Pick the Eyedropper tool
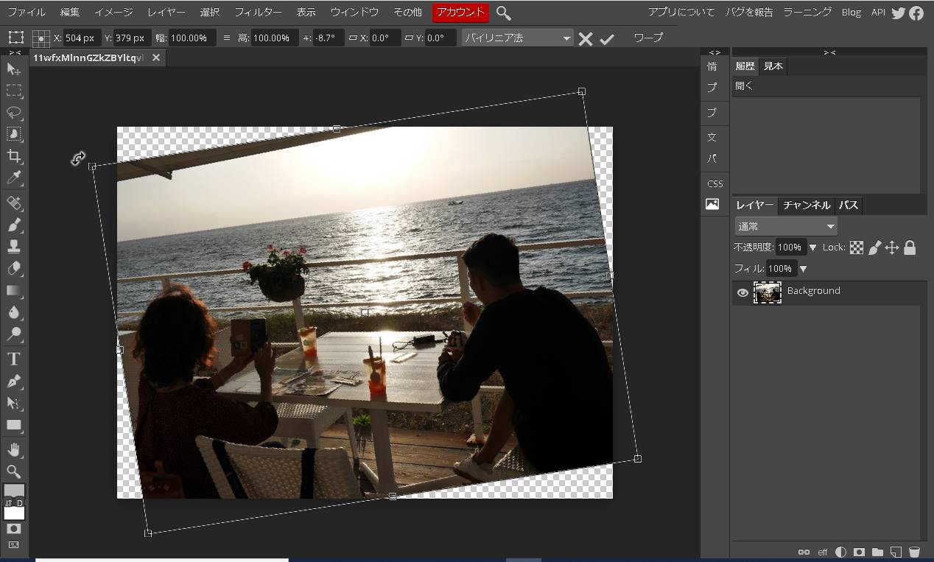Image resolution: width=934 pixels, height=562 pixels. pos(14,178)
